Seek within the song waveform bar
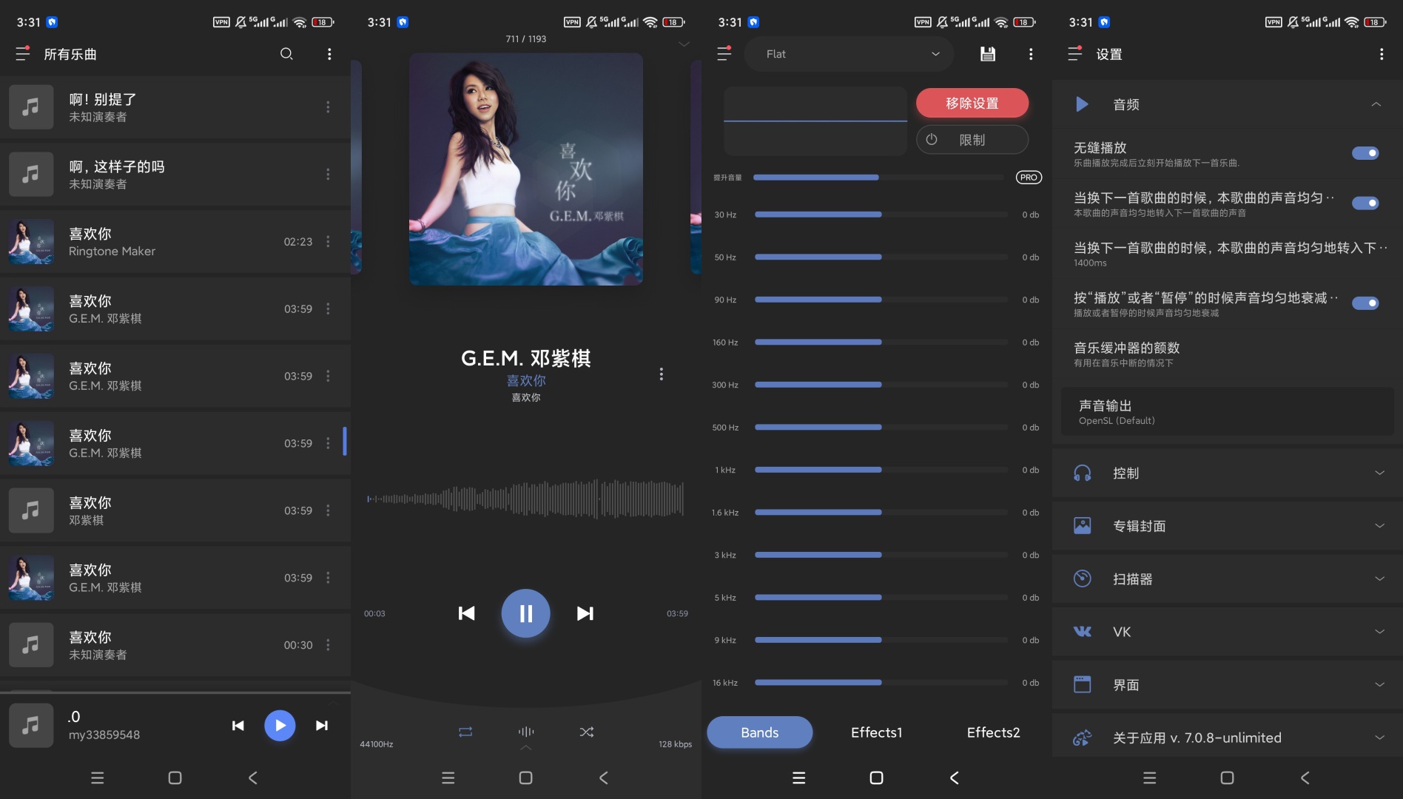This screenshot has width=1403, height=799. point(525,499)
